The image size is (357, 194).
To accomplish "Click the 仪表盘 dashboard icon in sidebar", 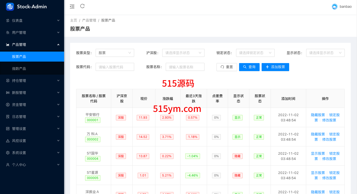I will coord(8,21).
